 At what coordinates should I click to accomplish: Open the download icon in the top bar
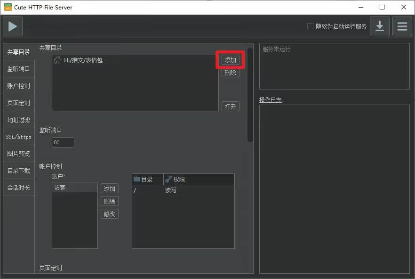coord(379,26)
